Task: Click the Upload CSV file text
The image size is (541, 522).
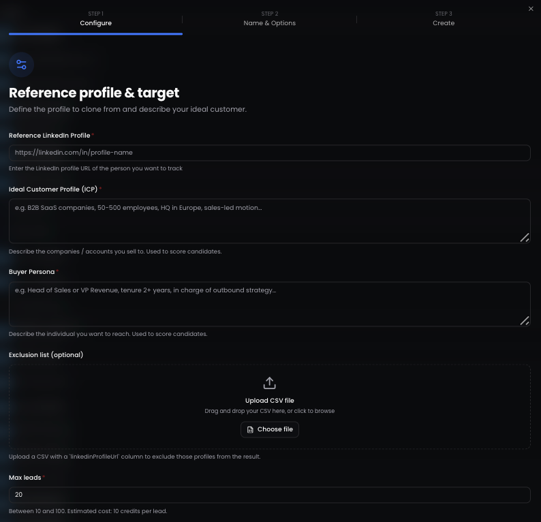Action: pyautogui.click(x=269, y=401)
